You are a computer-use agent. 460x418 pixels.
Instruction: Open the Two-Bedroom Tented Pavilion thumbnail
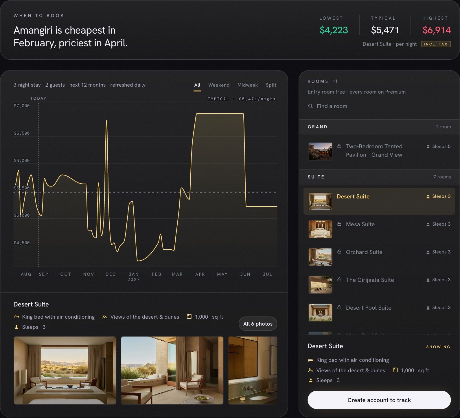point(320,151)
